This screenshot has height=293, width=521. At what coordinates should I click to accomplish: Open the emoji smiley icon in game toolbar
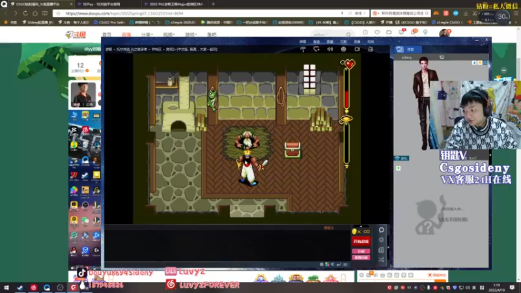click(x=344, y=49)
